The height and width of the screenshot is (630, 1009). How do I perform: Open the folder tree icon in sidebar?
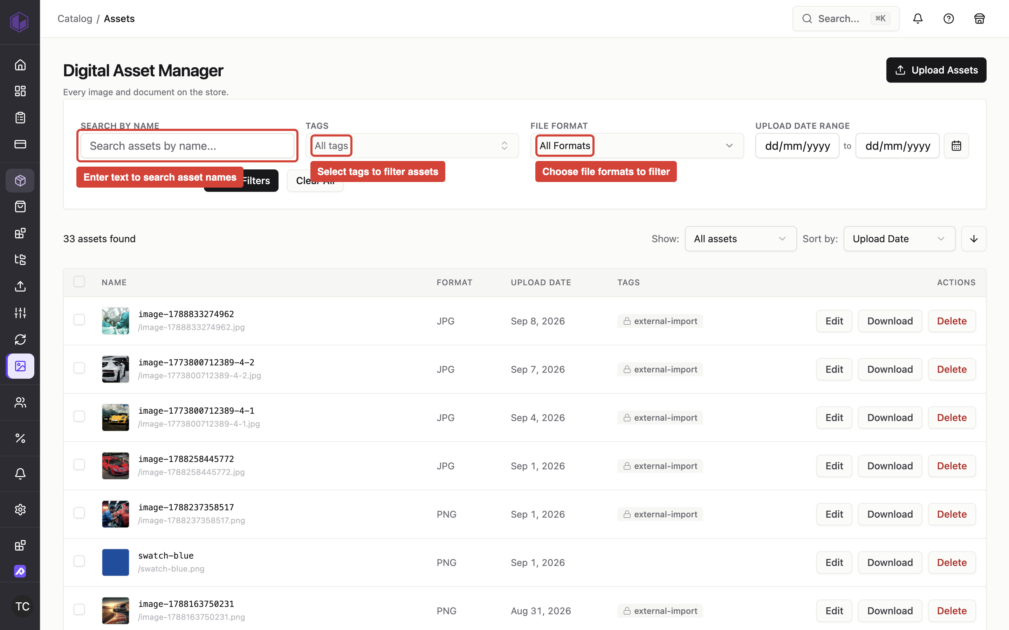click(x=20, y=260)
